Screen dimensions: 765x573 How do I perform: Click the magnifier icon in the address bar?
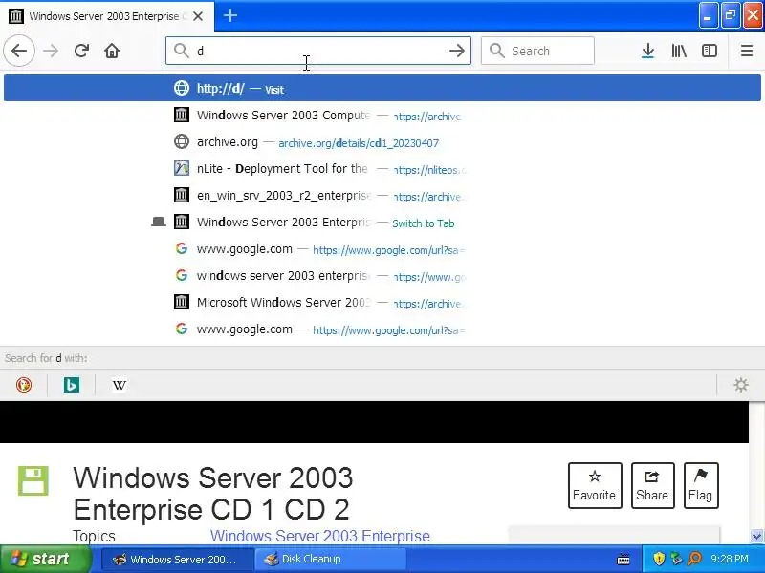pyautogui.click(x=181, y=51)
